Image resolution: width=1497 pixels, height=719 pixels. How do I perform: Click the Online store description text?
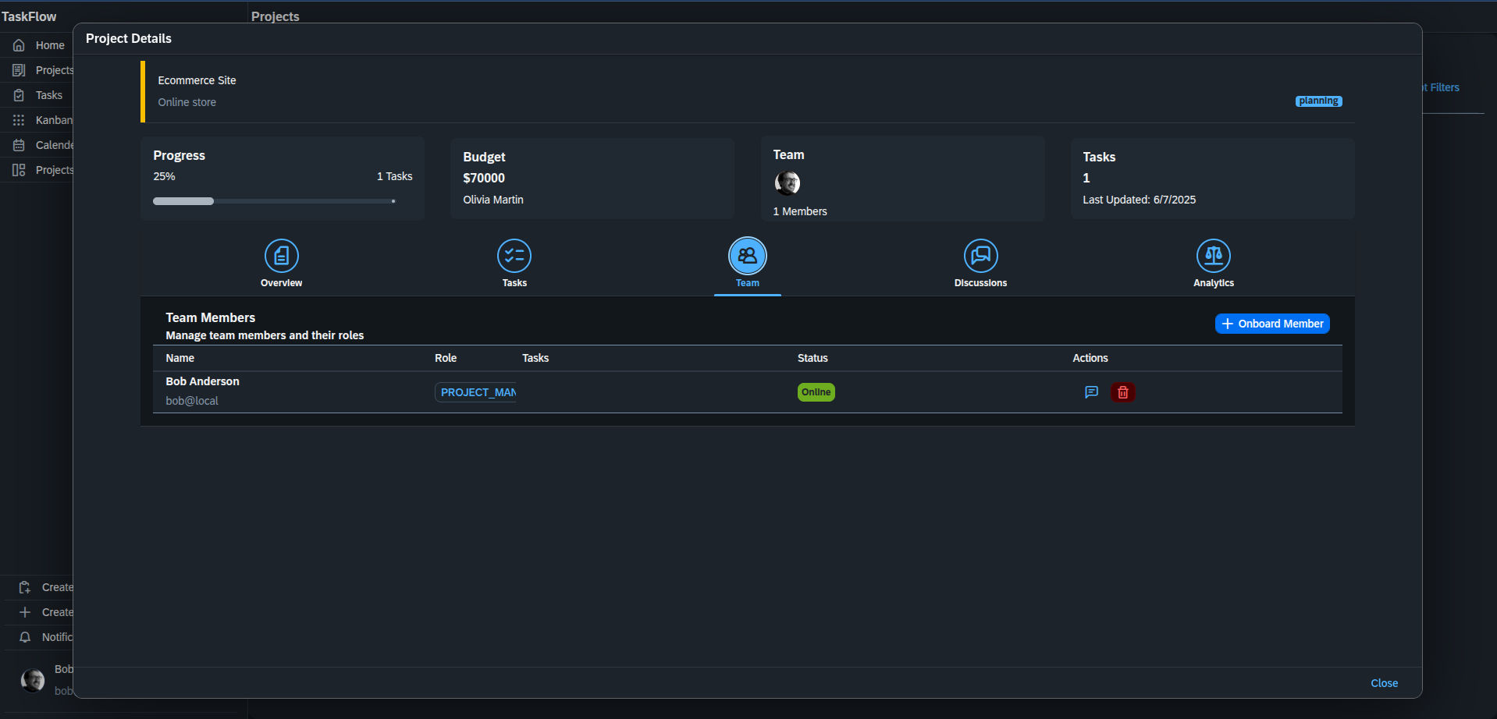[x=187, y=102]
